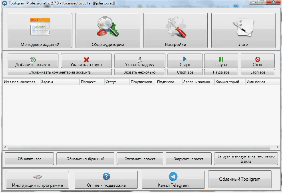Screen dimensions: 282x193
Task: Click Указать задачу assign task button
Action: (x=140, y=61)
